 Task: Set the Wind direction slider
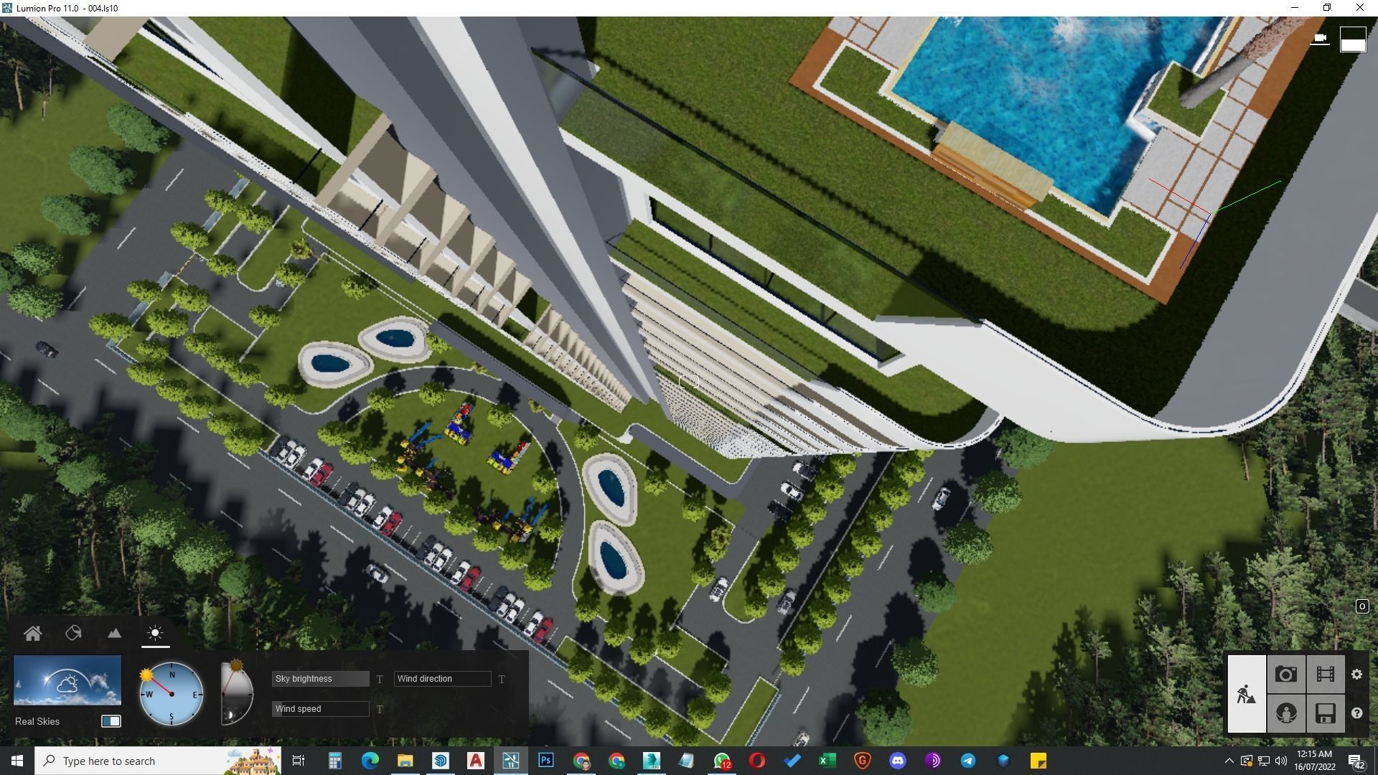tap(442, 679)
